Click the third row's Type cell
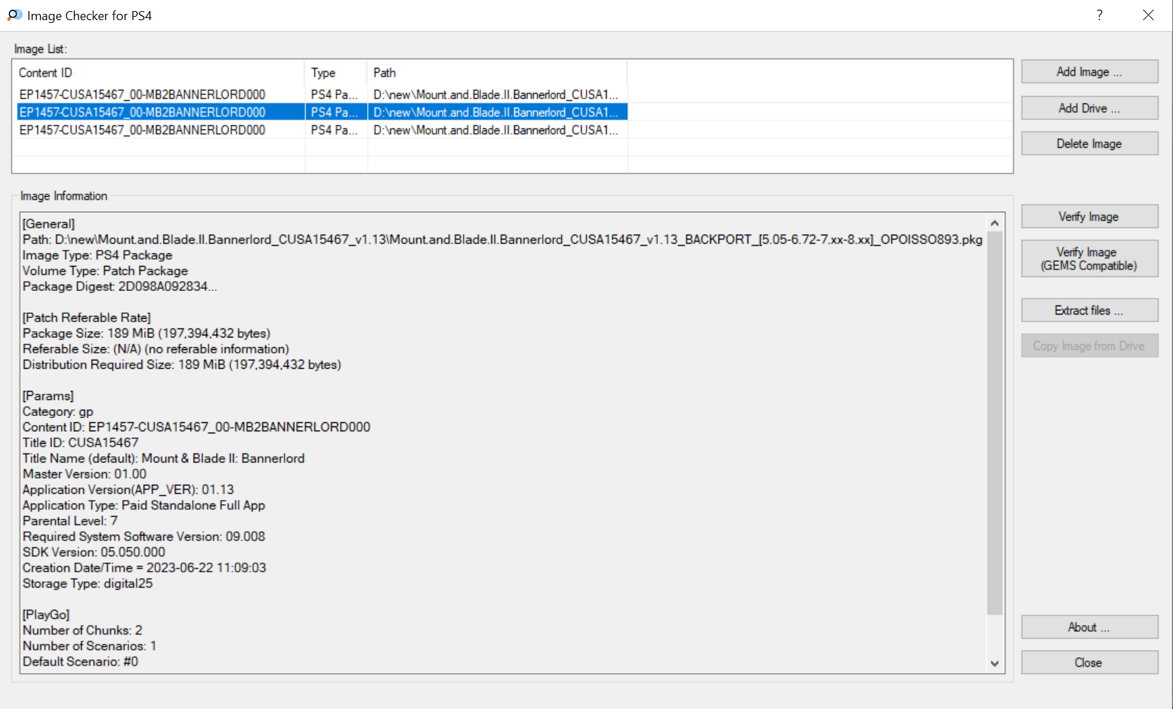The height and width of the screenshot is (709, 1173). 335,130
